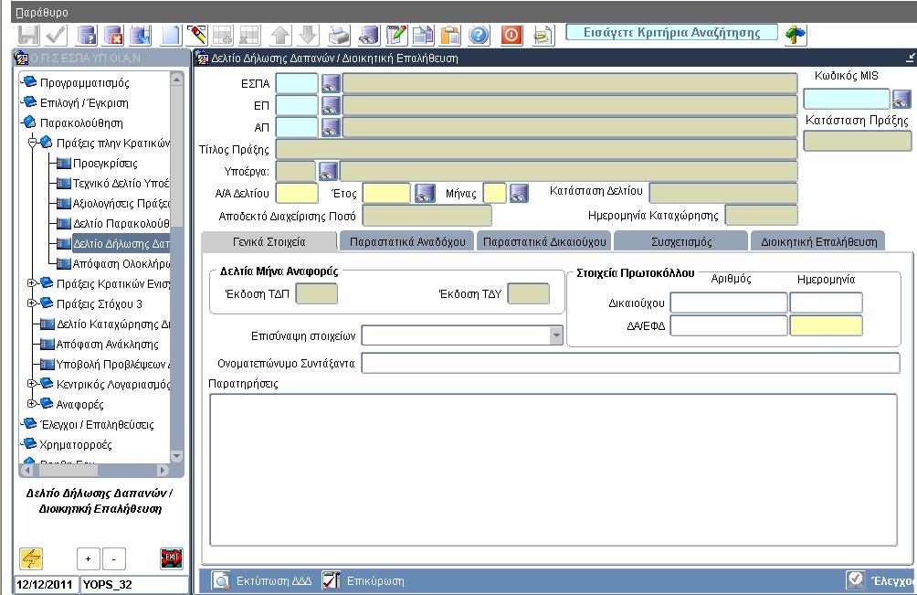Open the lookup button beside Κωδικός MIS field

[x=901, y=99]
